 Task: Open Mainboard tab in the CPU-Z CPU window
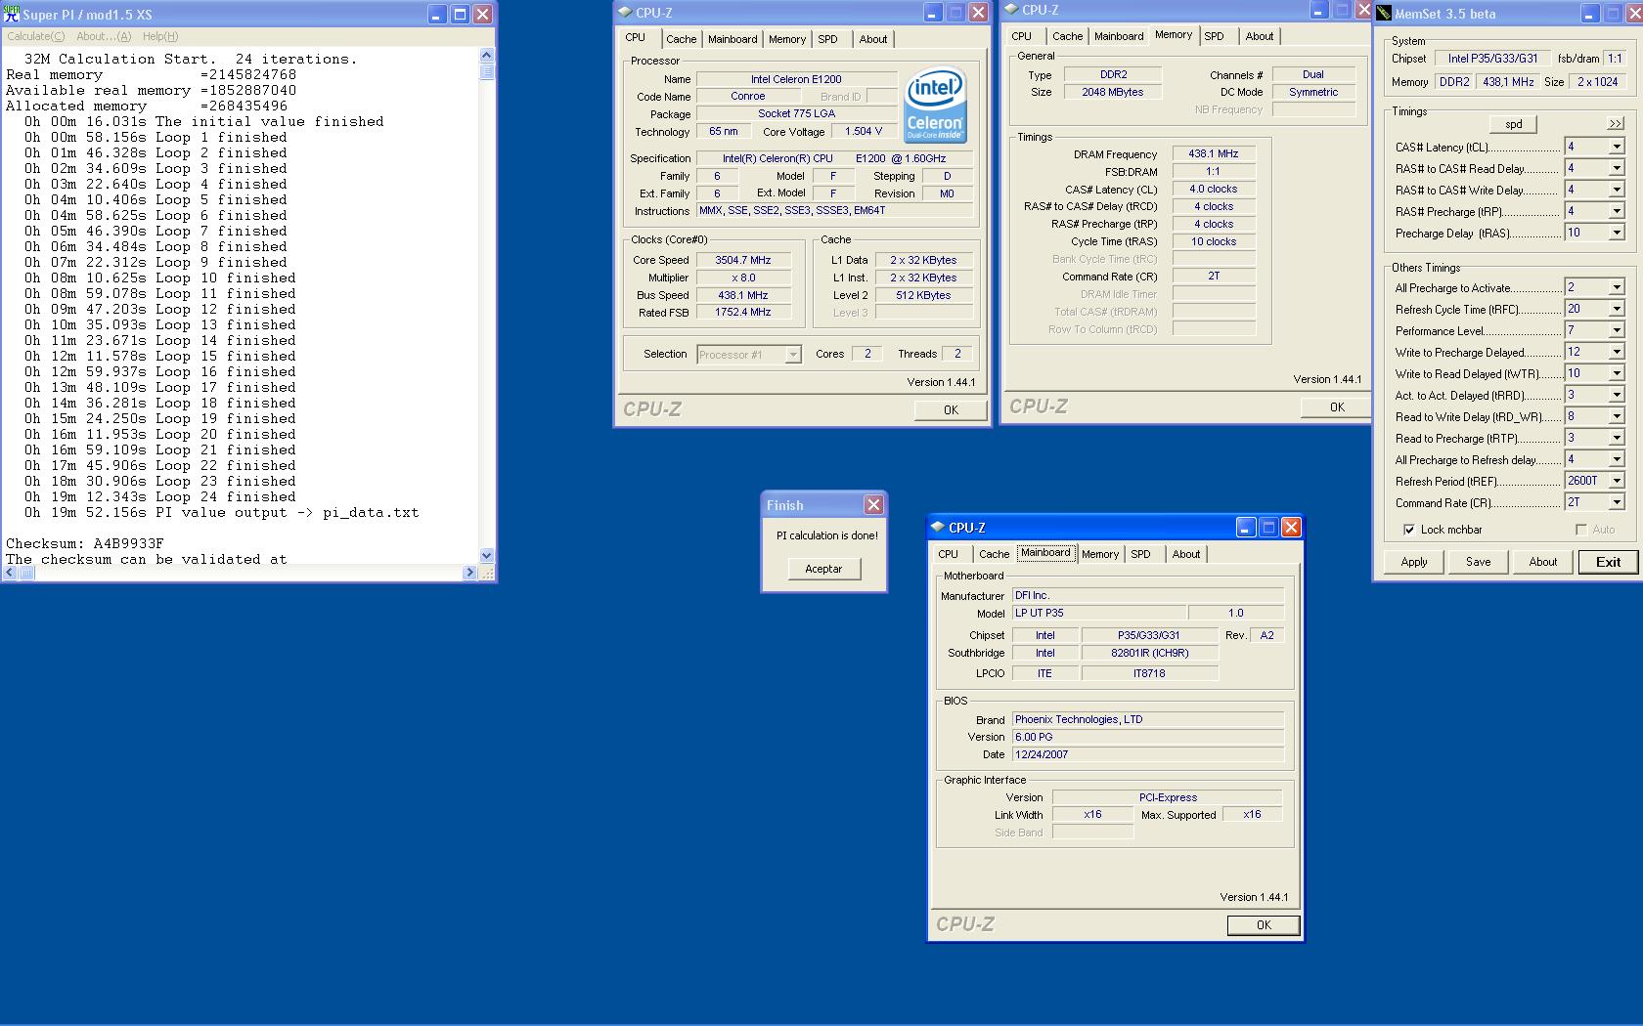point(733,39)
